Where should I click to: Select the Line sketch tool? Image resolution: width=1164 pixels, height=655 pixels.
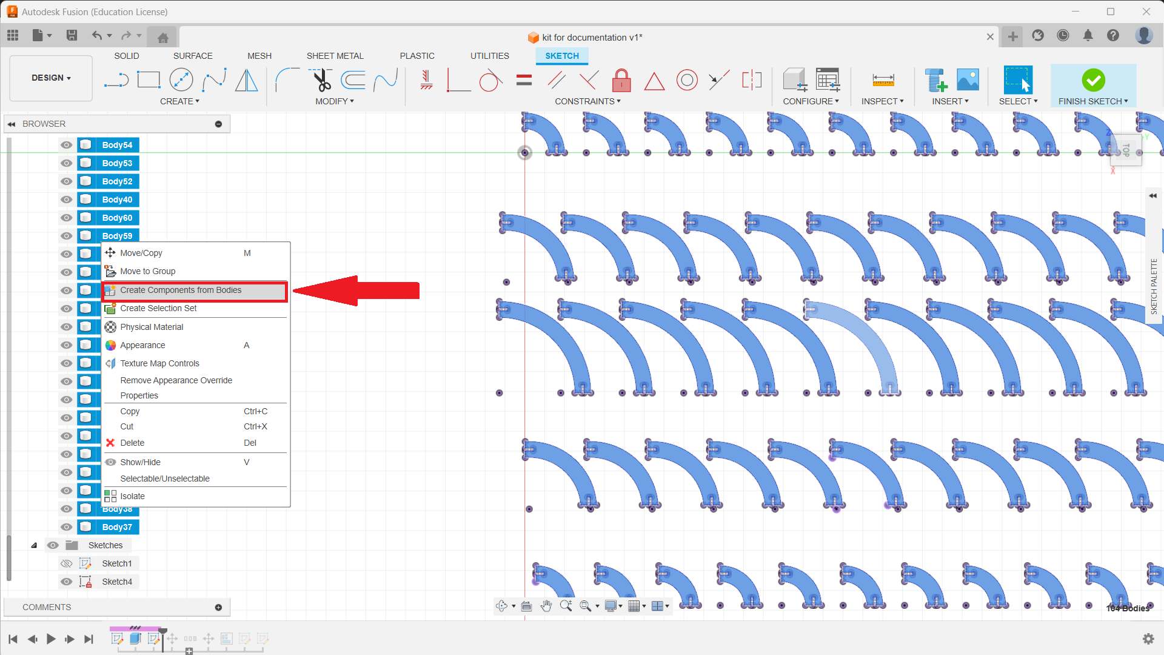[x=116, y=80]
